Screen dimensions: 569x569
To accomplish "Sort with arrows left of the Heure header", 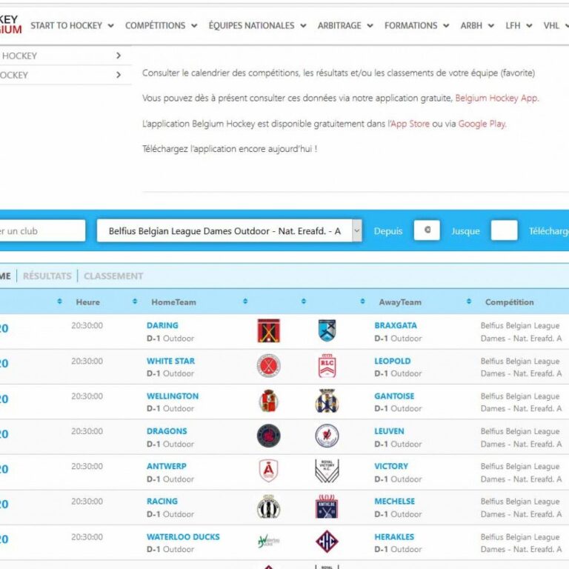I will (x=59, y=302).
